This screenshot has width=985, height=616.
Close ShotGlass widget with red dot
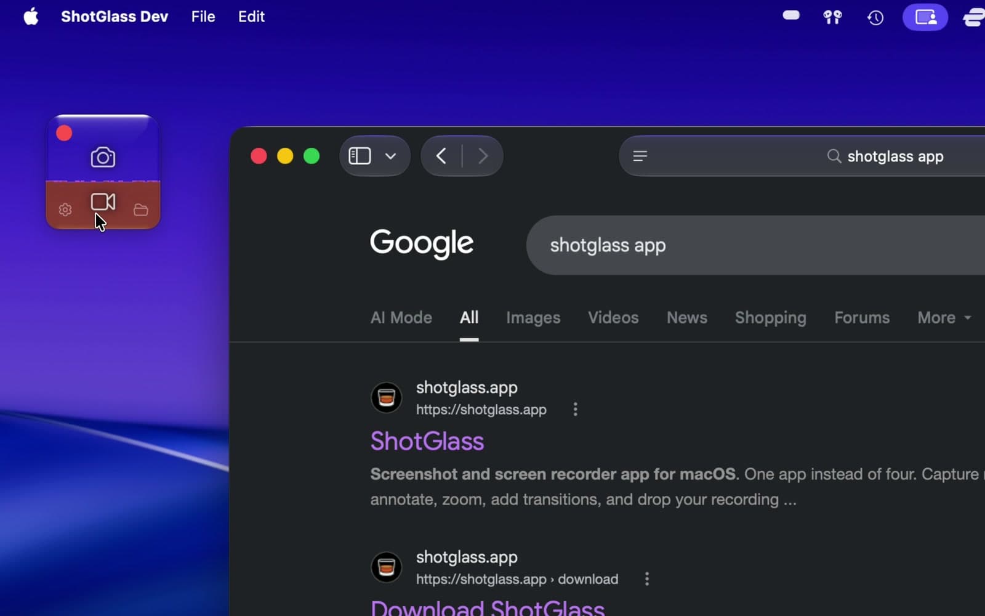(x=64, y=133)
